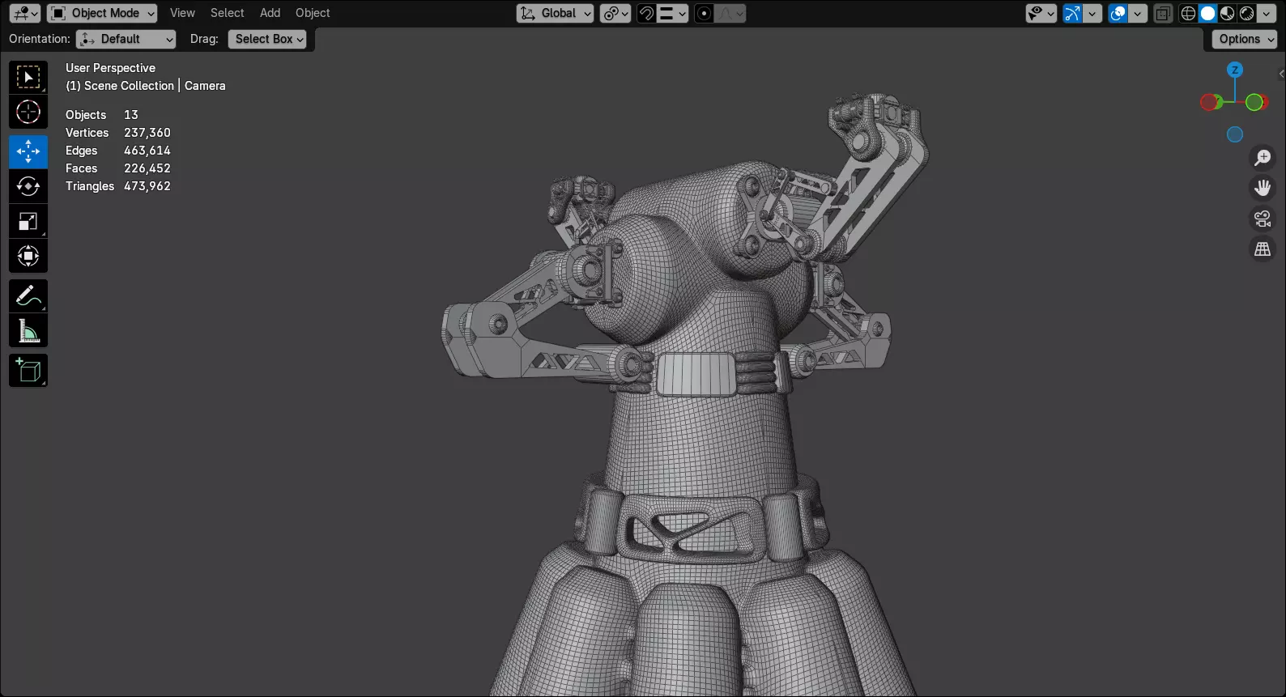
Task: Expand the viewport shading options arrow
Action: 1266,13
